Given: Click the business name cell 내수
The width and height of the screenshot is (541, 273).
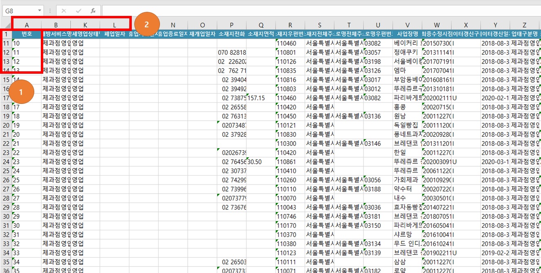Looking at the screenshot, I should tap(408, 198).
